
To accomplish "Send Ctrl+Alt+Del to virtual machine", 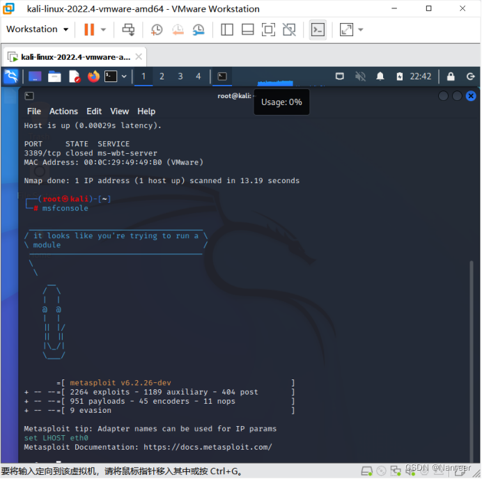I will [128, 30].
